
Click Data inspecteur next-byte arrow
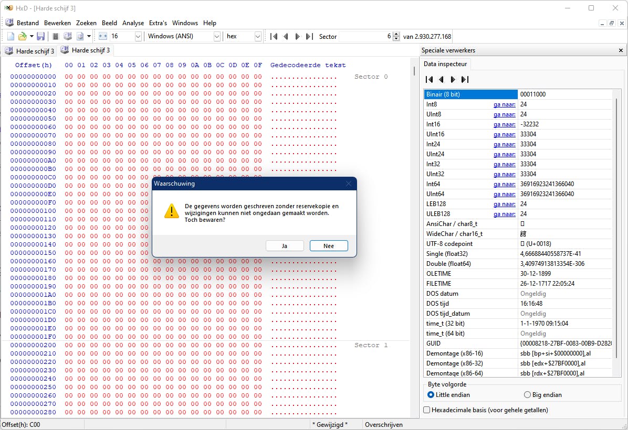tap(453, 80)
